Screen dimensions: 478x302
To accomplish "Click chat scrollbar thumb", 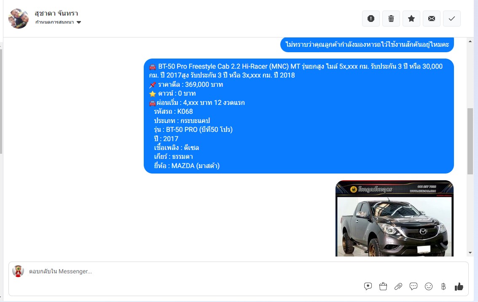I will click(x=470, y=141).
